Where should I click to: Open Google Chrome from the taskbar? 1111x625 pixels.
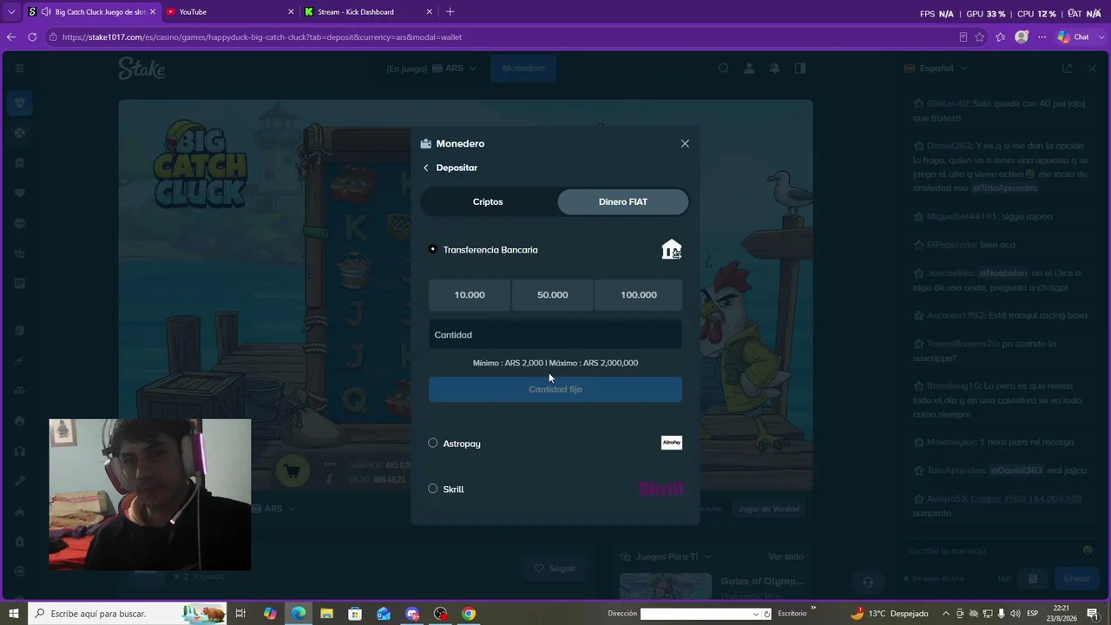pos(469,614)
